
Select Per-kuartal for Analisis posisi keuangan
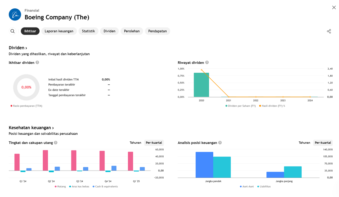323,143
